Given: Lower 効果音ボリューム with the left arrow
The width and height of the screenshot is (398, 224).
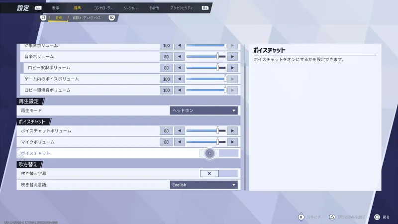Looking at the screenshot, I should click(180, 46).
